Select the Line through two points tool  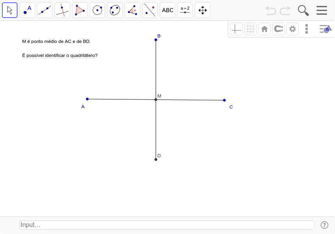coord(45,10)
